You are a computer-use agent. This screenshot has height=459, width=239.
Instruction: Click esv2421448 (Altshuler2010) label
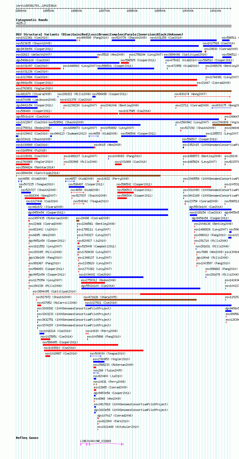pyautogui.click(x=118, y=427)
